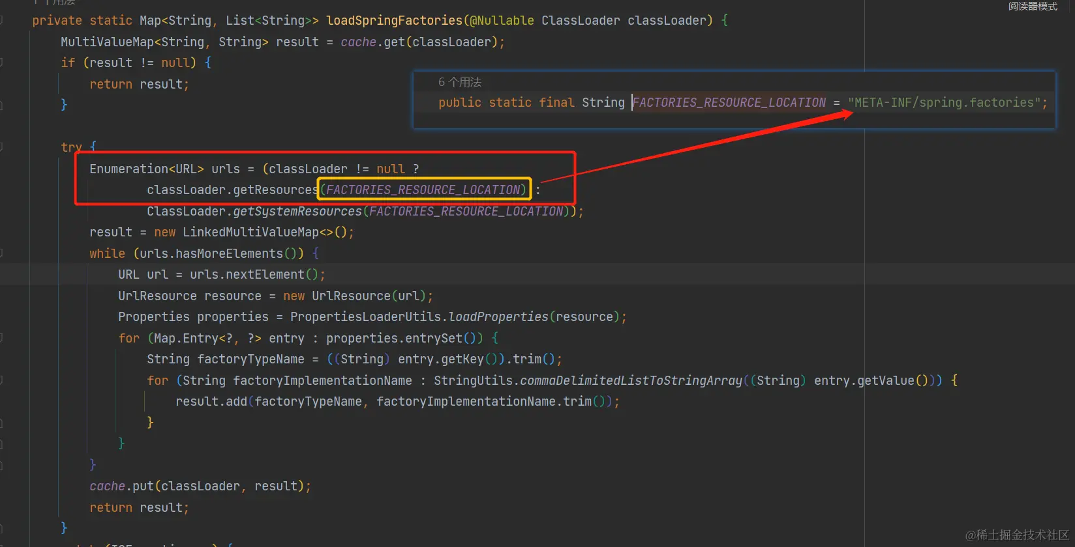Click the 阅读器模式 reader mode label
This screenshot has width=1075, height=547.
pyautogui.click(x=1033, y=7)
